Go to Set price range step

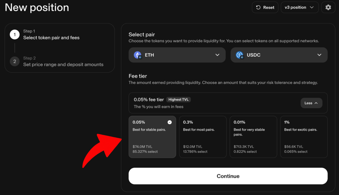63,64
